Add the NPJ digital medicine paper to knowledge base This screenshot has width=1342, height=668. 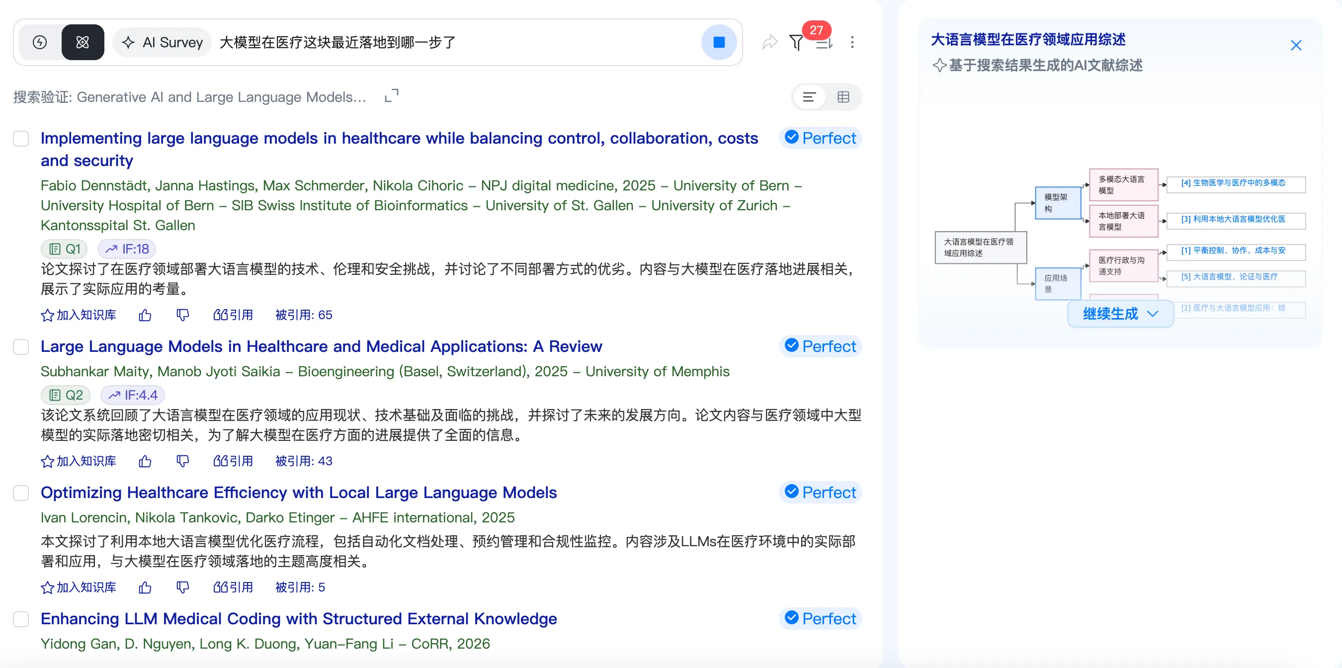79,315
